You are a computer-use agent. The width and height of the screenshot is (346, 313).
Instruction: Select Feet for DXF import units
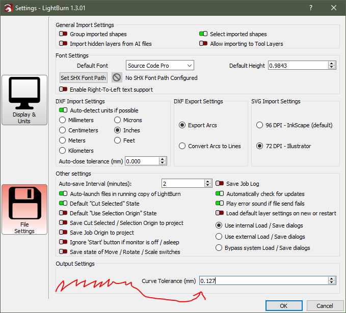[x=117, y=140]
